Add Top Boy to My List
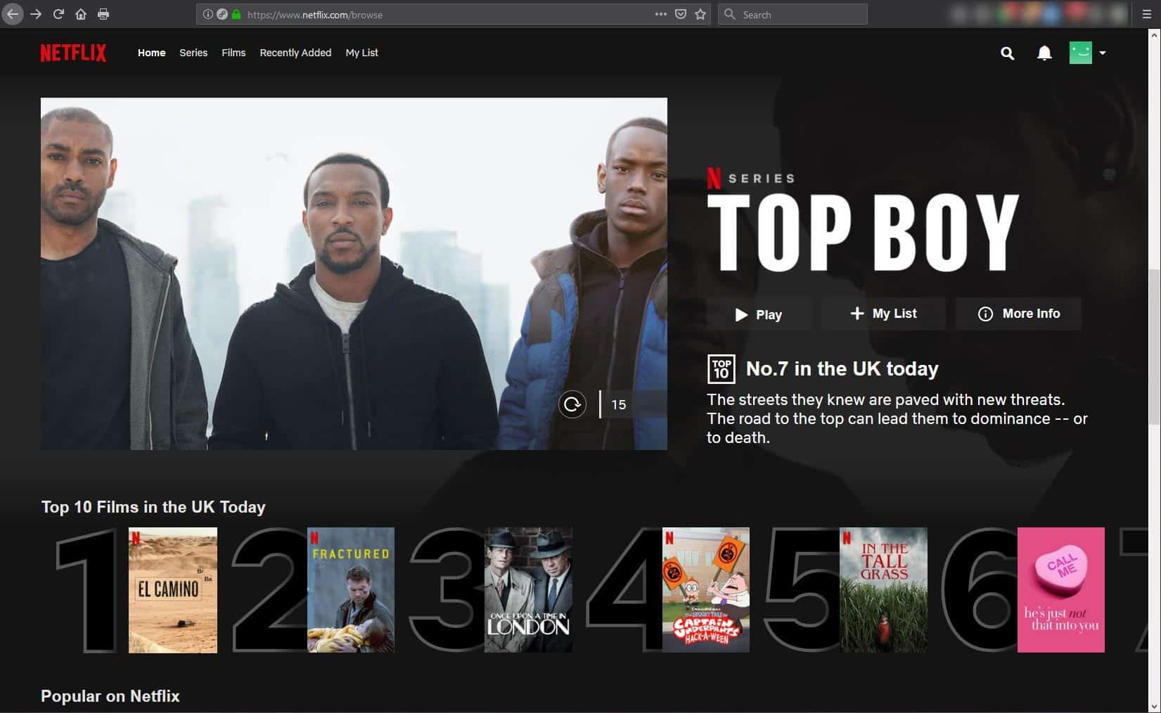The image size is (1161, 713). 883,314
